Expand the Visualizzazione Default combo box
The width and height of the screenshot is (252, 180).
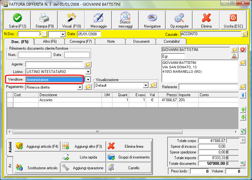pos(146,85)
